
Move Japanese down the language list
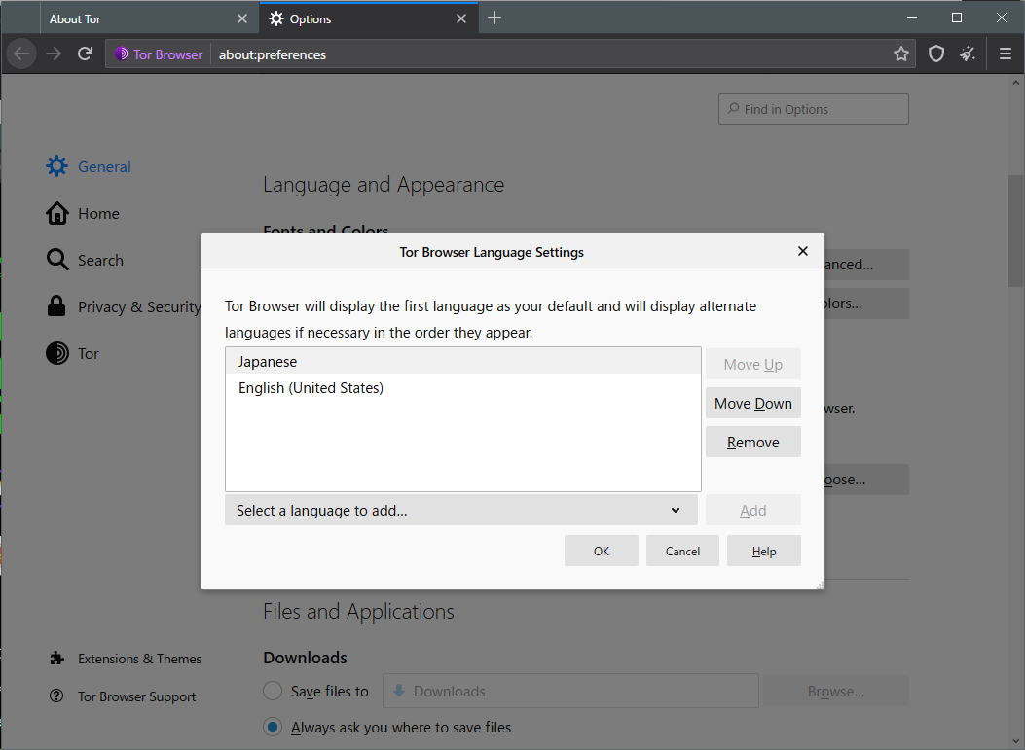point(752,403)
